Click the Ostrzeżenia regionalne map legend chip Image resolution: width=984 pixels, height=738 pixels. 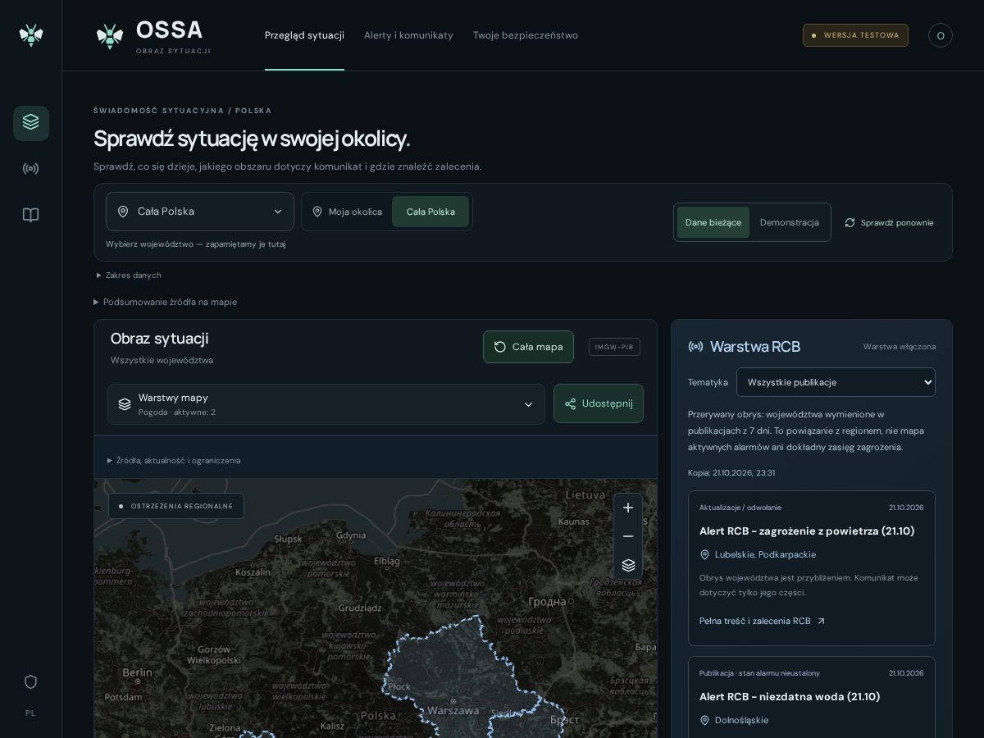point(176,506)
